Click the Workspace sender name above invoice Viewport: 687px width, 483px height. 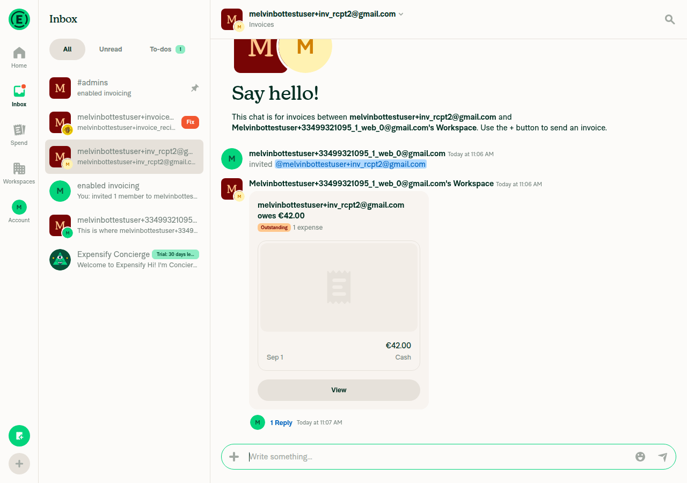(x=371, y=184)
